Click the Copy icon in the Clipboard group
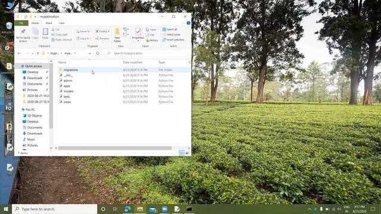Image resolution: width=381 pixels, height=214 pixels. point(36,32)
